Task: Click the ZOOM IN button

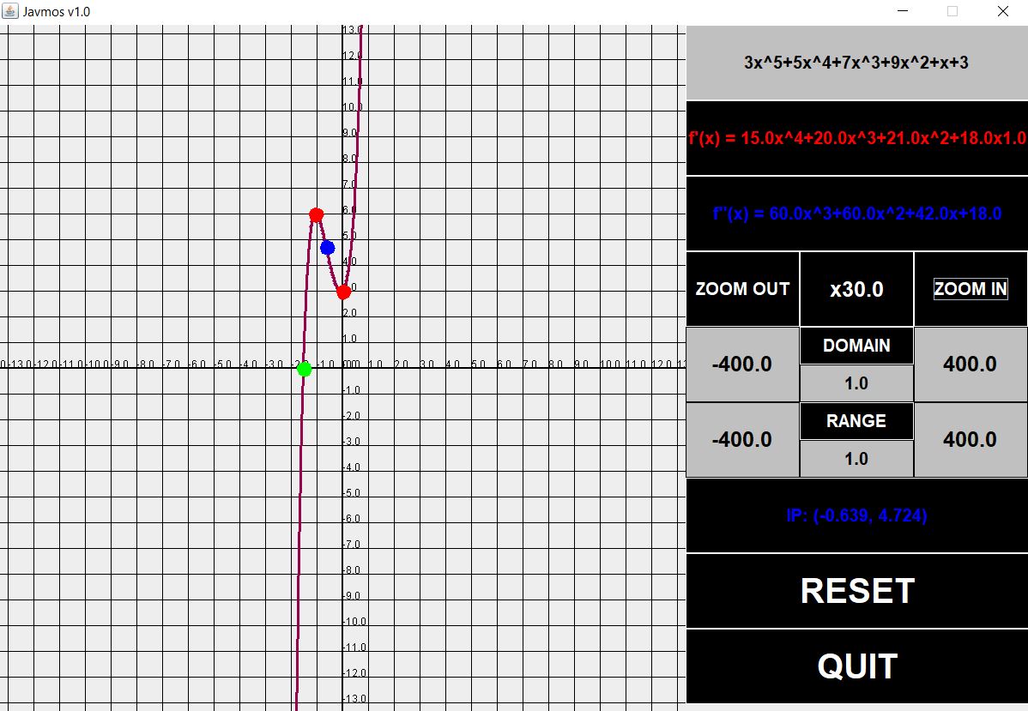Action: coord(971,289)
